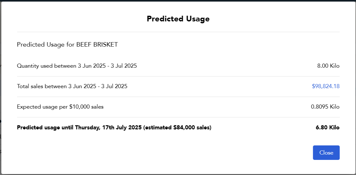Click the bold Predicted usage until row label

(x=114, y=127)
